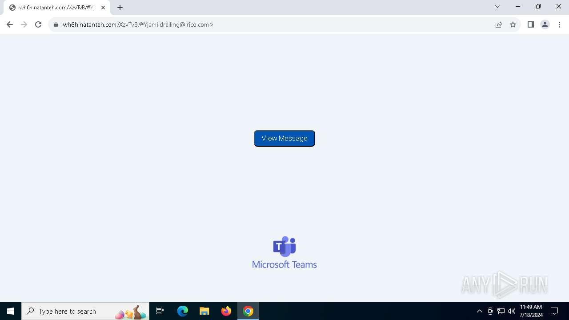The width and height of the screenshot is (569, 320).
Task: Click the taskbar search box
Action: click(85, 311)
